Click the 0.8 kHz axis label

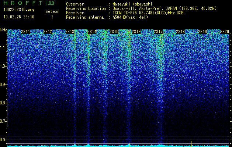click(3, 103)
